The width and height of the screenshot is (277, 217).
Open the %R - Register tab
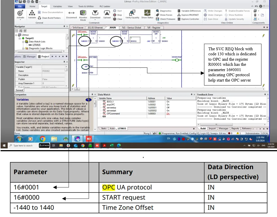(154, 28)
